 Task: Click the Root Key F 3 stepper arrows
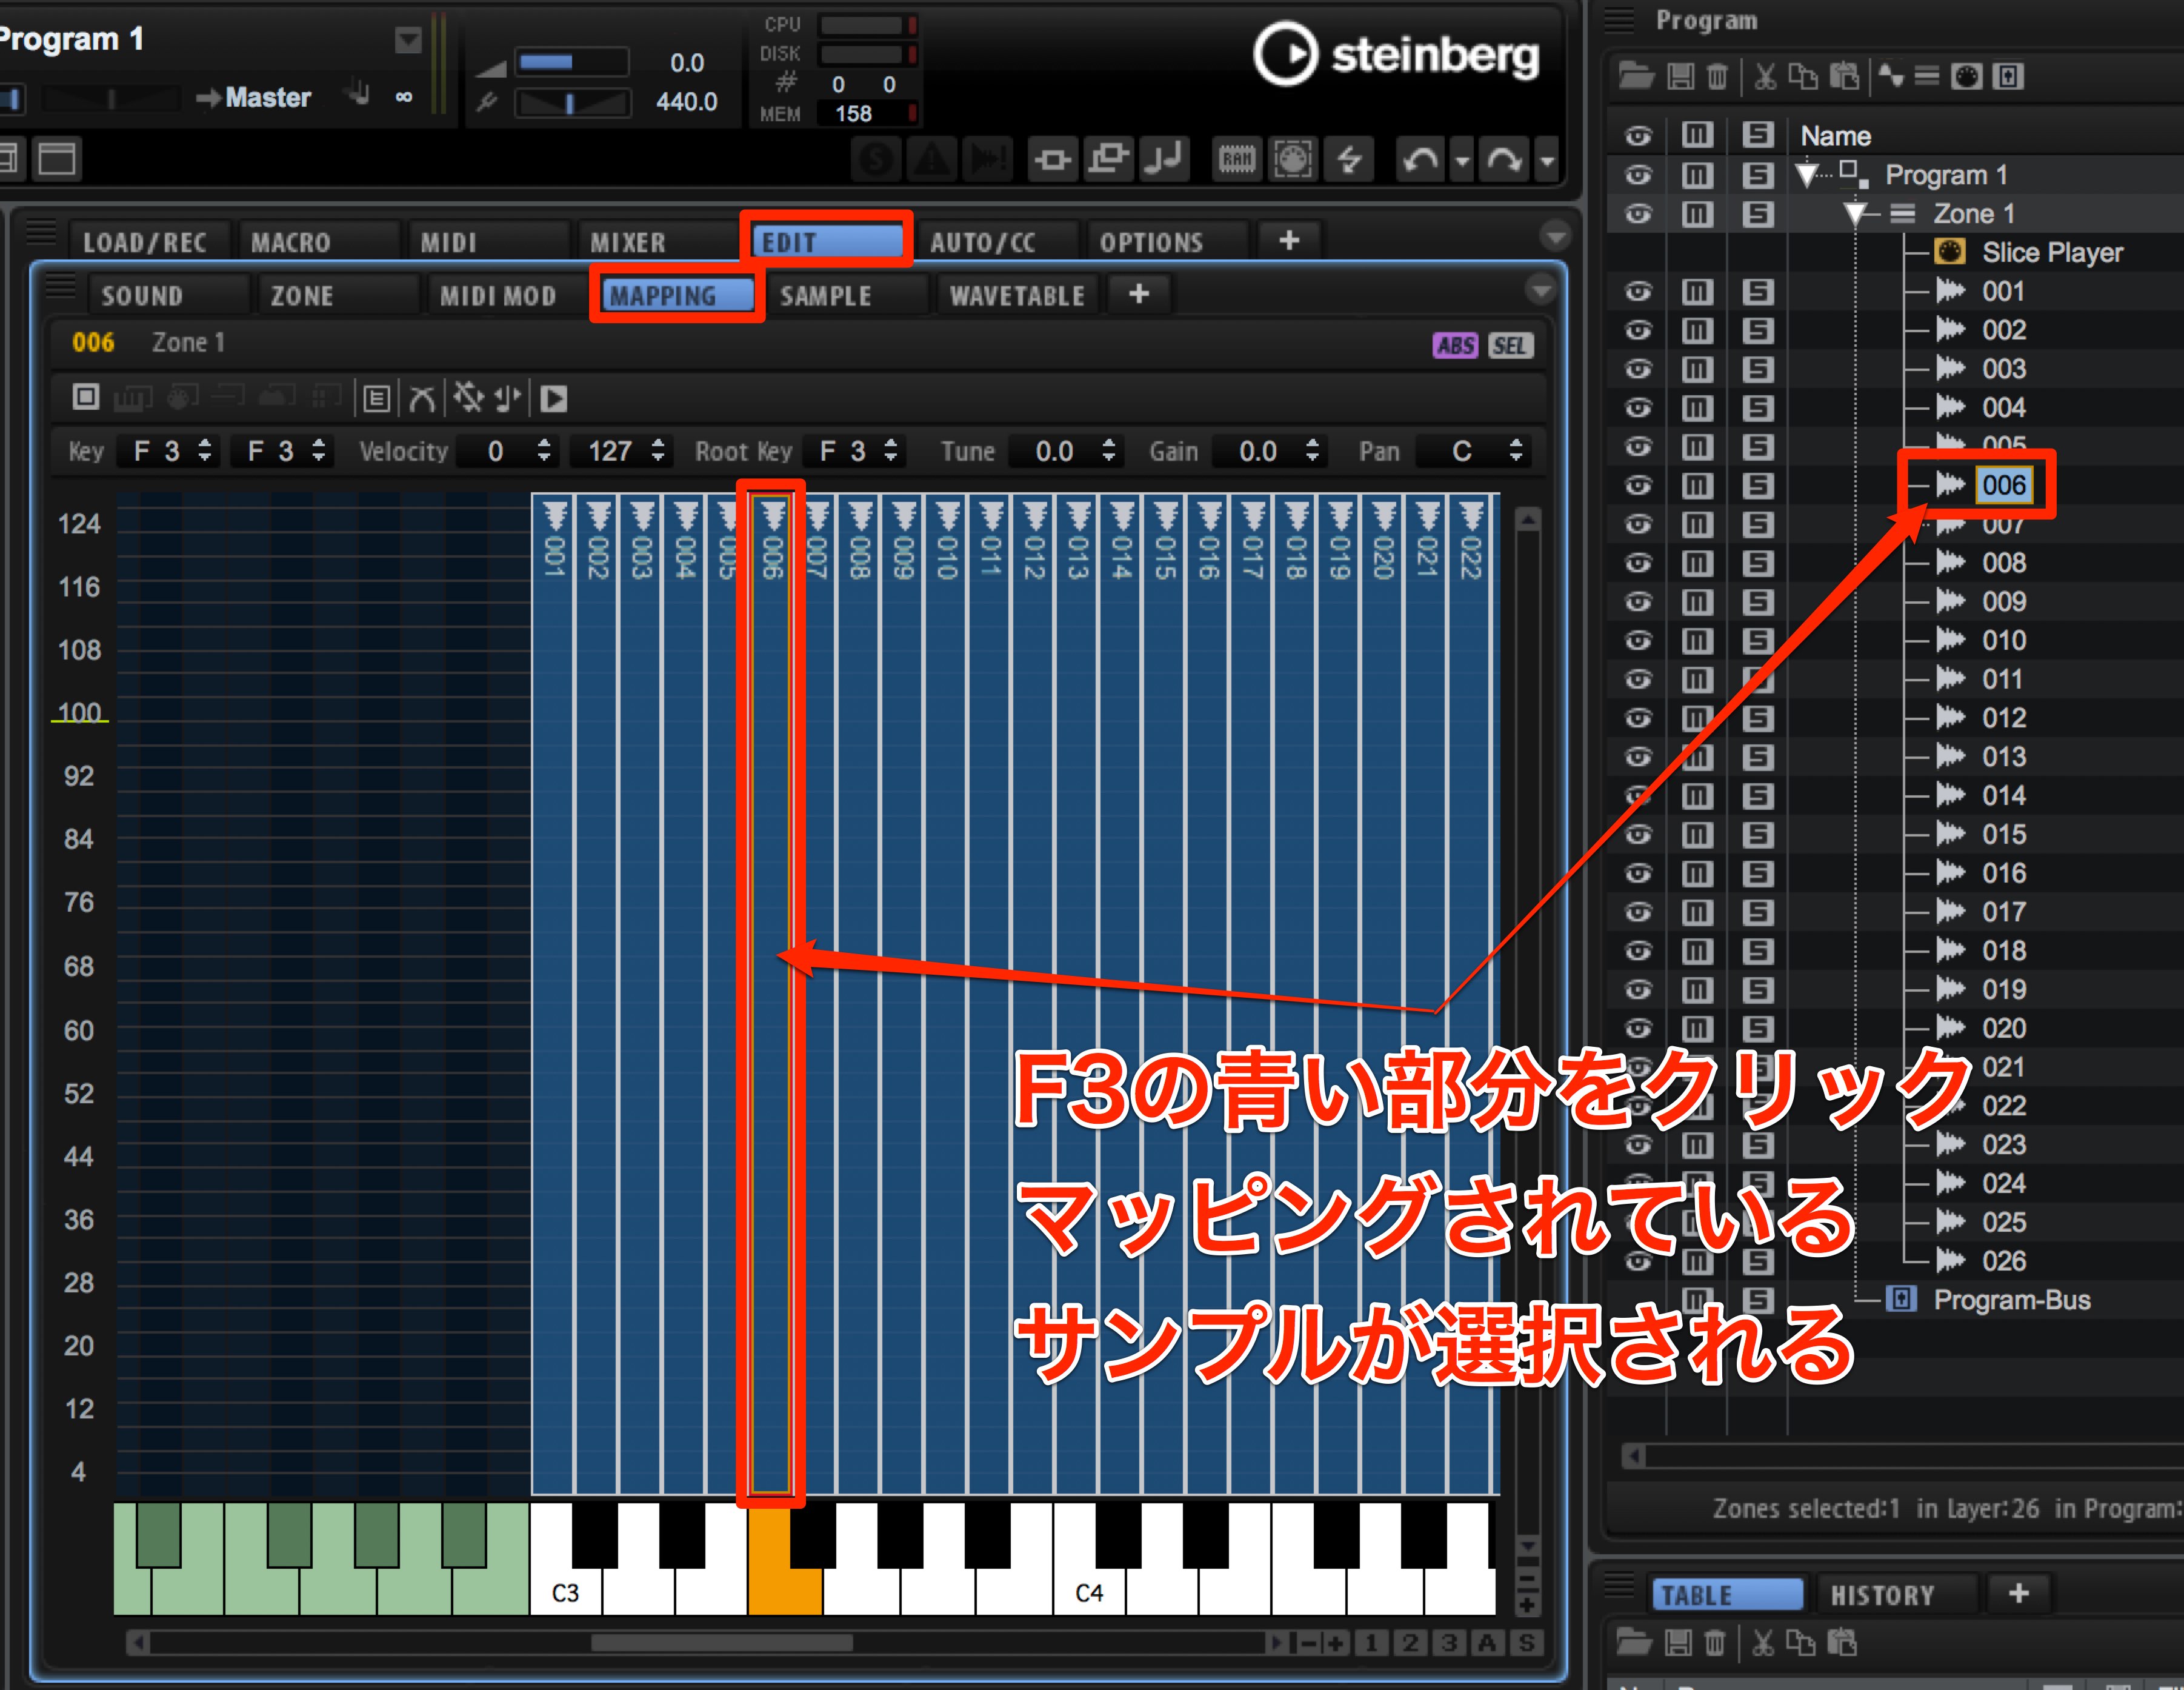891,451
